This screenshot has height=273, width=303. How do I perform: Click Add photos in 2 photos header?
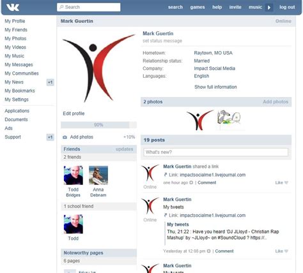(276, 102)
